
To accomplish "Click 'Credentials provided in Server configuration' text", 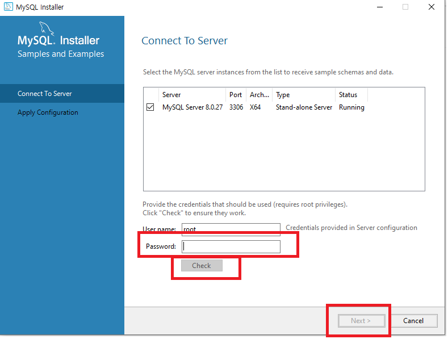I will click(351, 228).
